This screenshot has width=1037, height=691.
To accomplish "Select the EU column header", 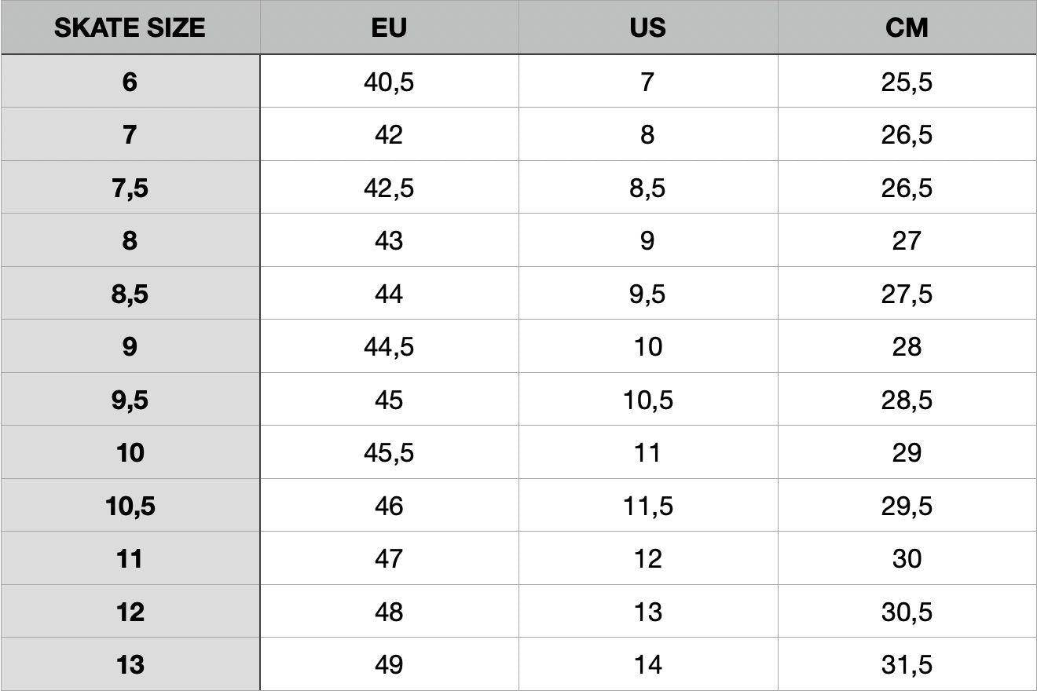I will tap(389, 27).
